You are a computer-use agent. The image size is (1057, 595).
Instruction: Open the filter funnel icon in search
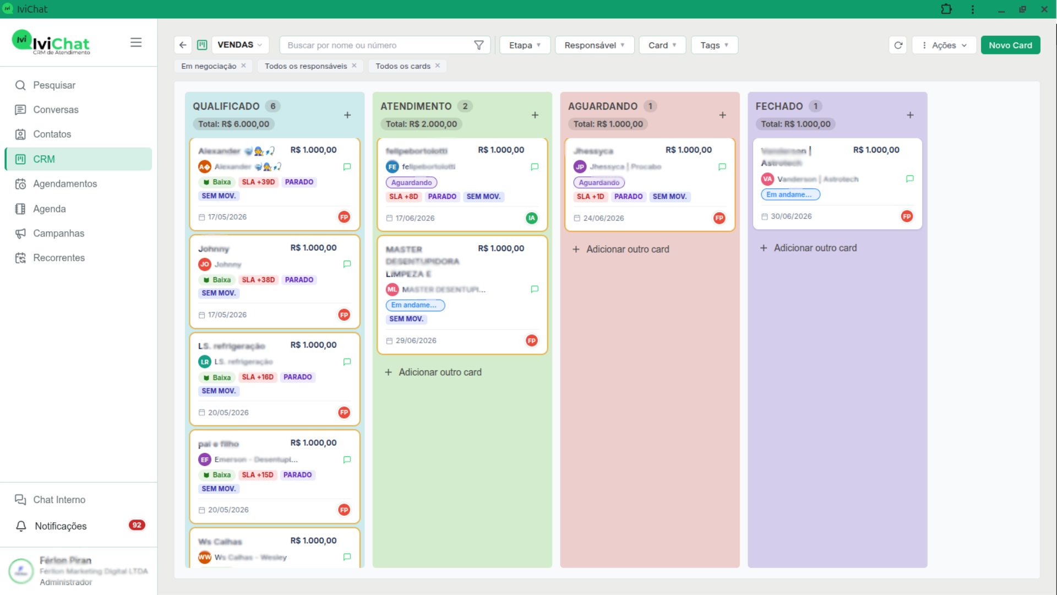479,45
